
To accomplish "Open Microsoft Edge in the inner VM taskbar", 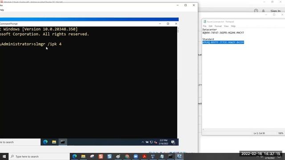I will 45,142.
